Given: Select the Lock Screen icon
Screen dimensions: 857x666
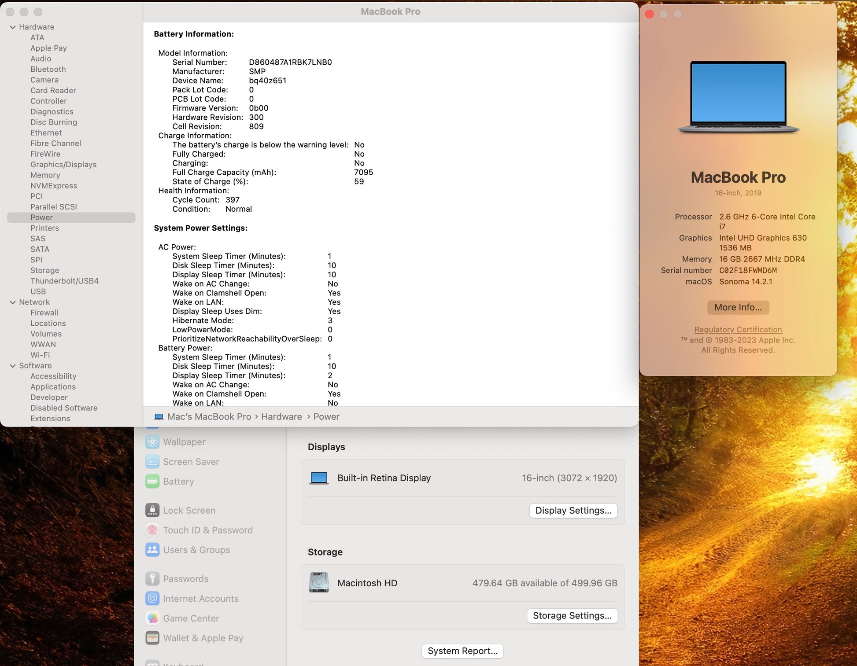Looking at the screenshot, I should tap(152, 510).
